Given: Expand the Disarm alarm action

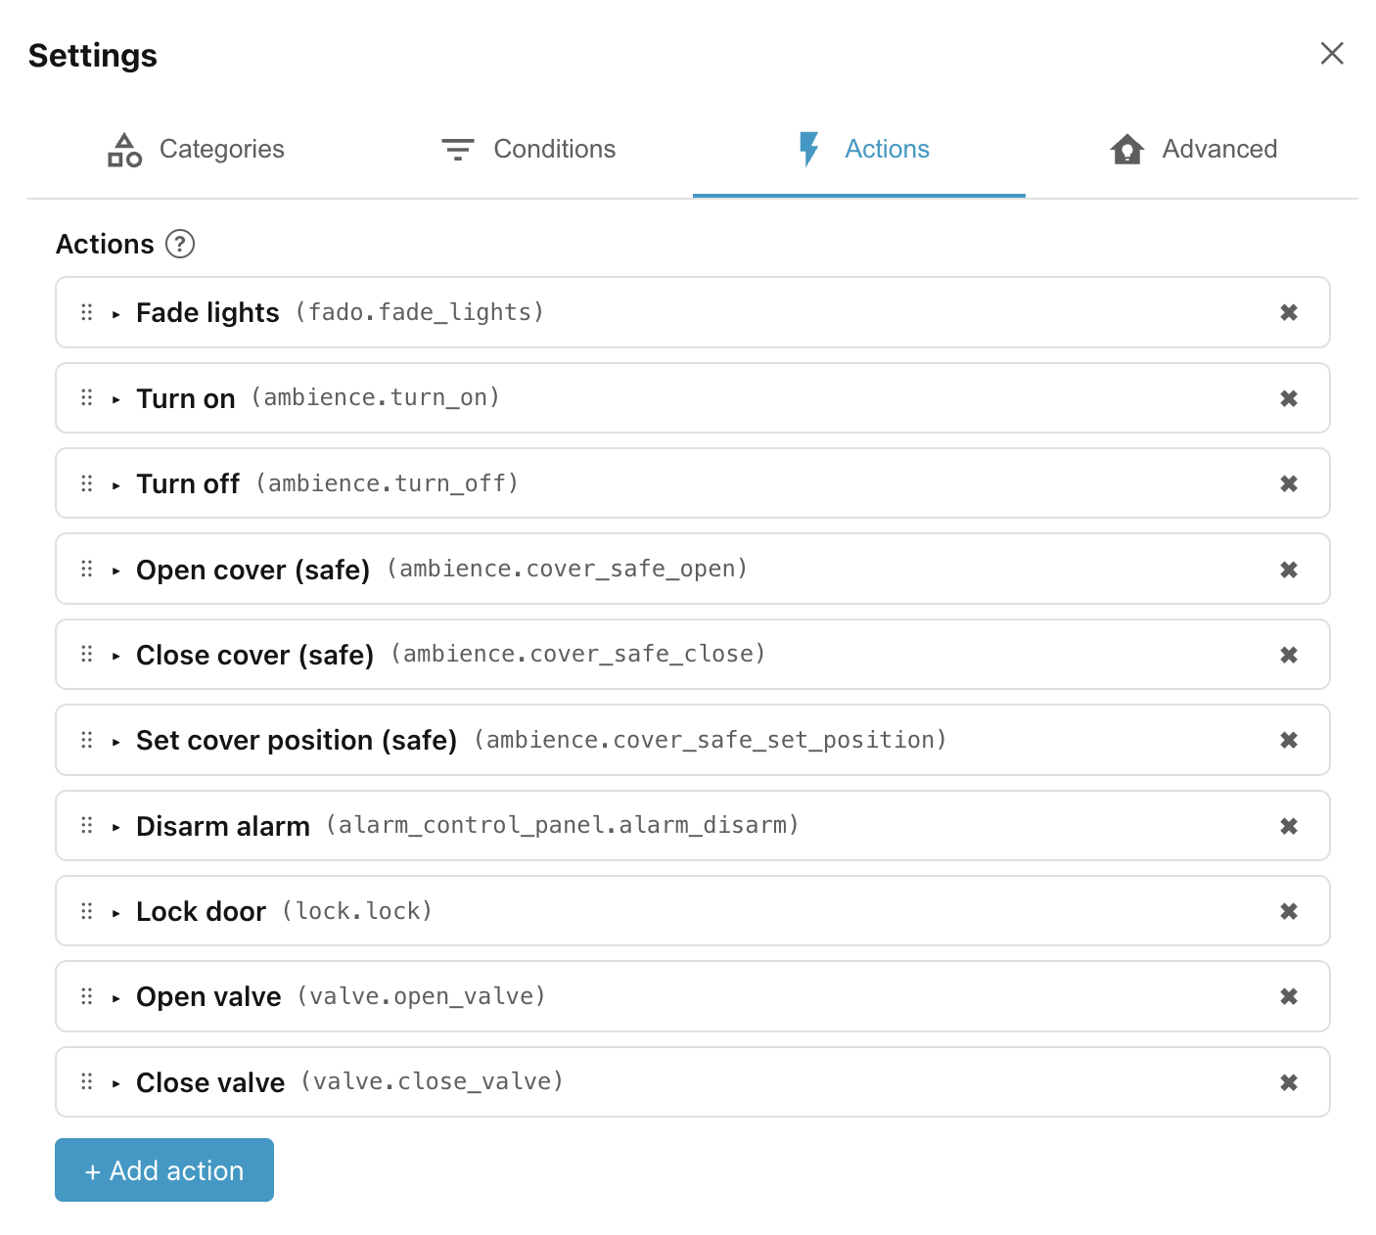Looking at the screenshot, I should pyautogui.click(x=116, y=827).
